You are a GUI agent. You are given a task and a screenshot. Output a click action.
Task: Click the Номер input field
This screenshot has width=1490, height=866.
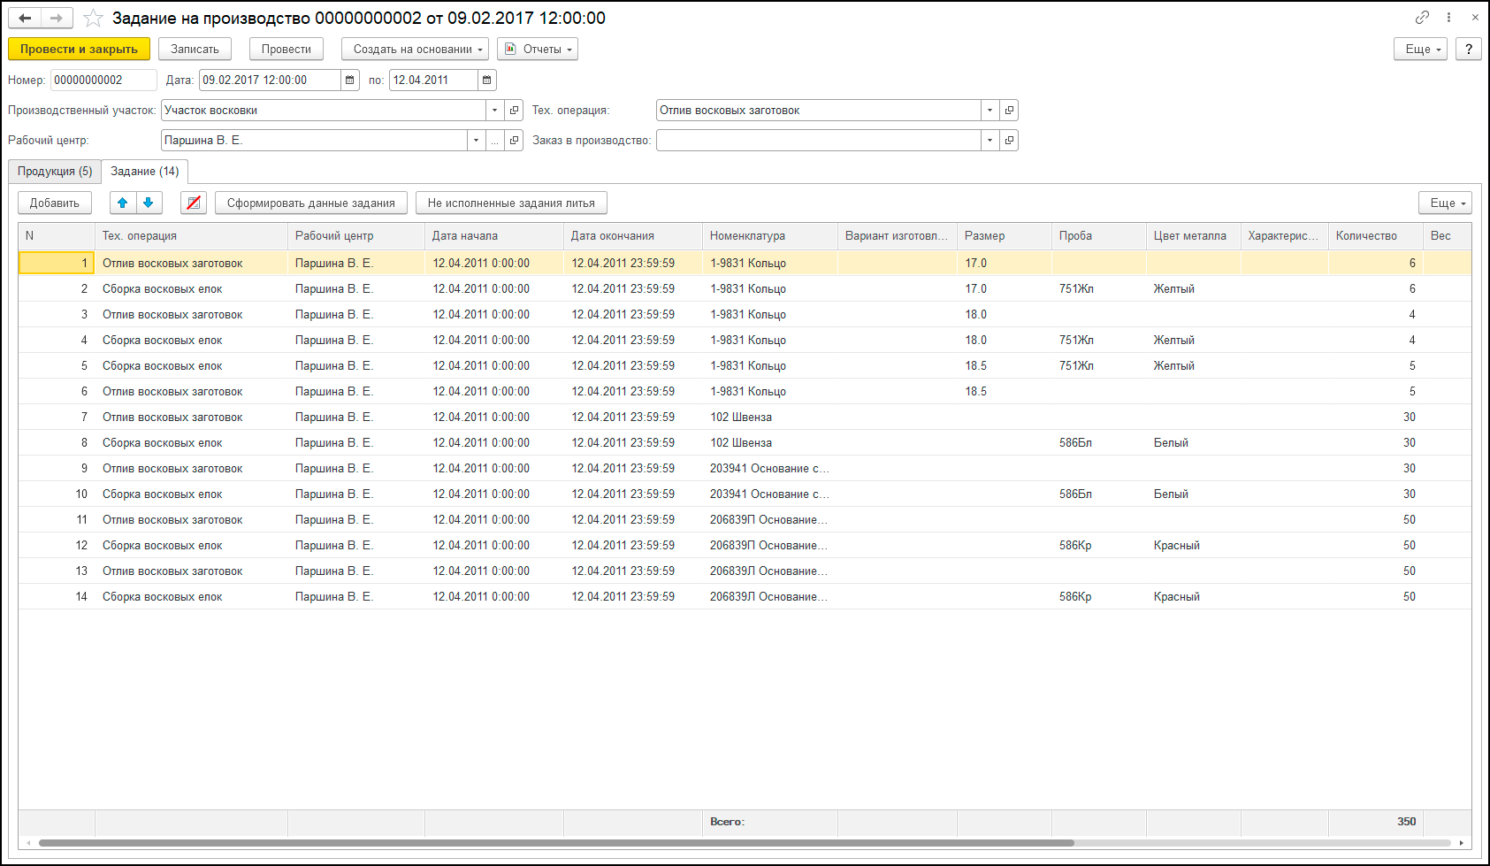click(x=103, y=80)
